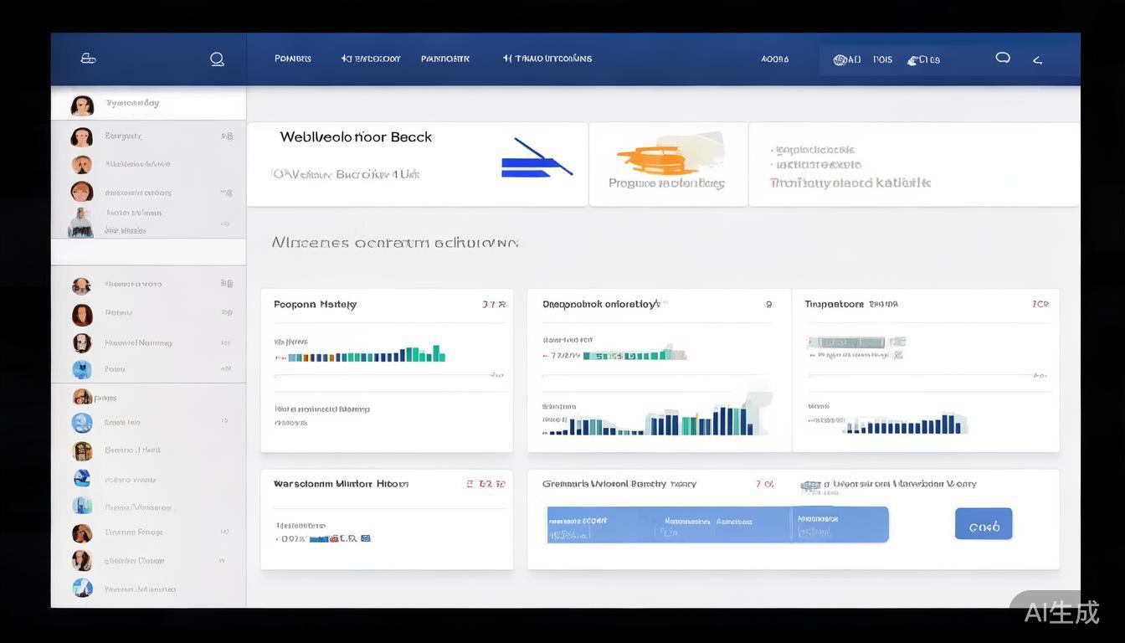Select the second item in top navigation
Image resolution: width=1125 pixels, height=643 pixels.
coord(370,59)
